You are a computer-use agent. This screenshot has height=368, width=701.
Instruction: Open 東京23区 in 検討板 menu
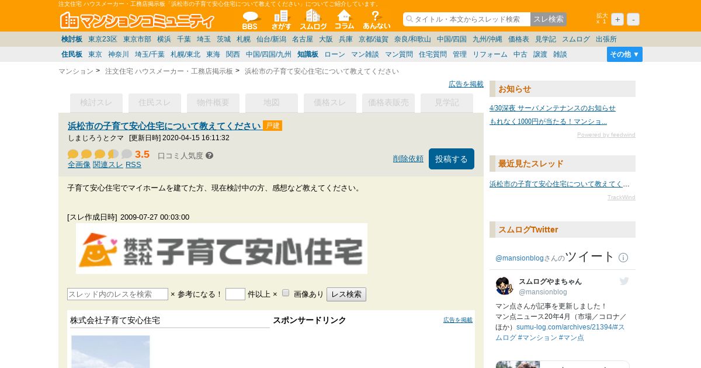click(103, 39)
